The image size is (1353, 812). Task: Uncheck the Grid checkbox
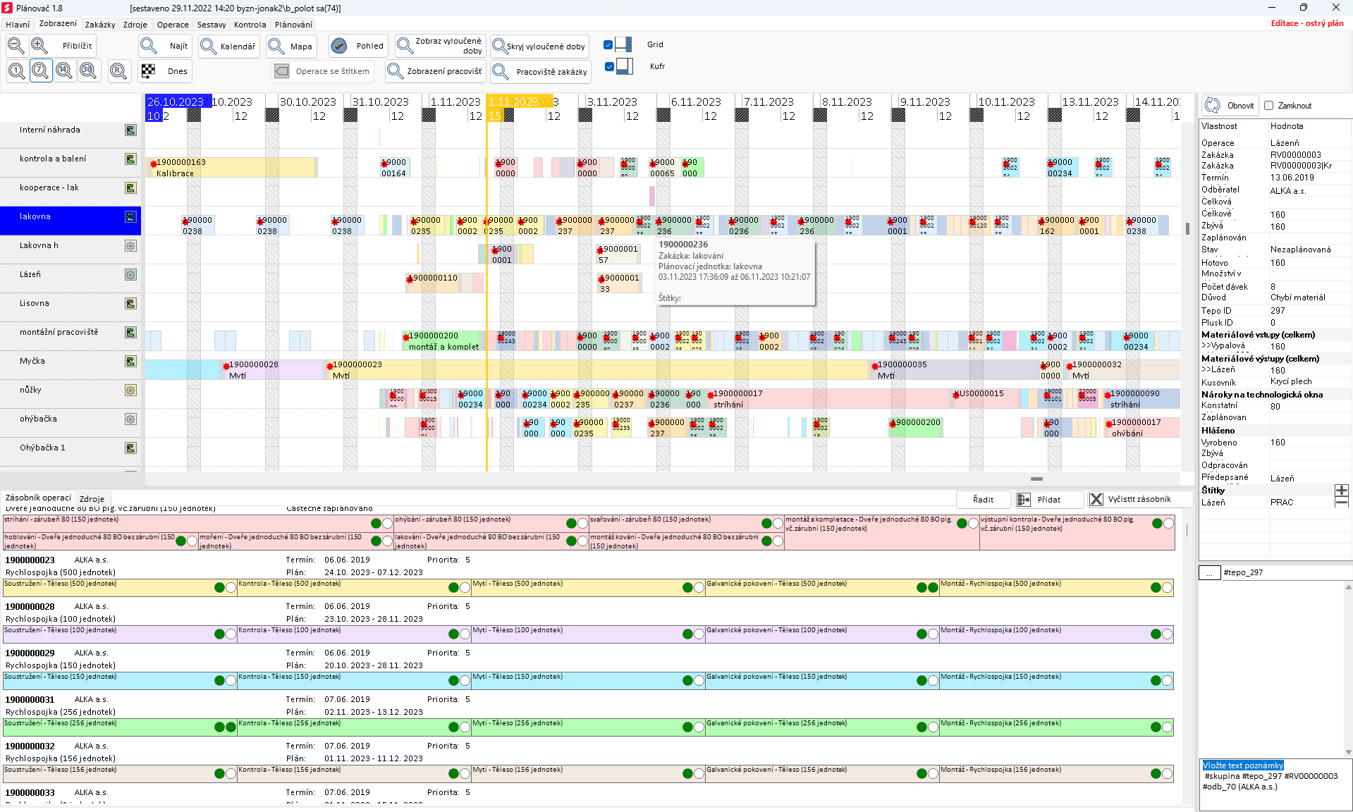[608, 45]
